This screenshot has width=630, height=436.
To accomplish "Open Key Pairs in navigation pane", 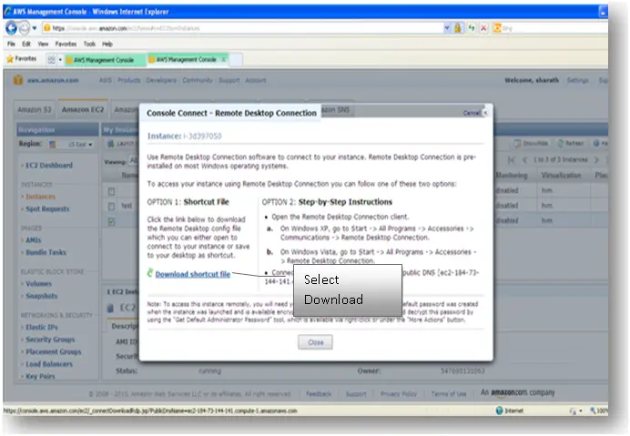I will pyautogui.click(x=40, y=377).
